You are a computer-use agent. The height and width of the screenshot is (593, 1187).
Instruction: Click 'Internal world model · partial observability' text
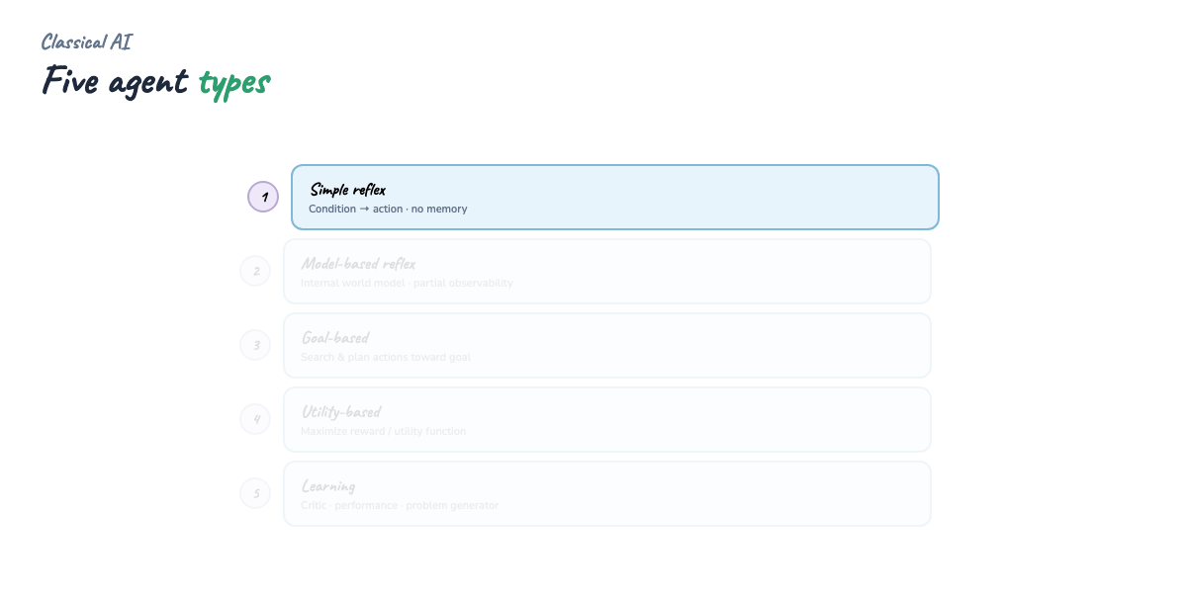407,283
